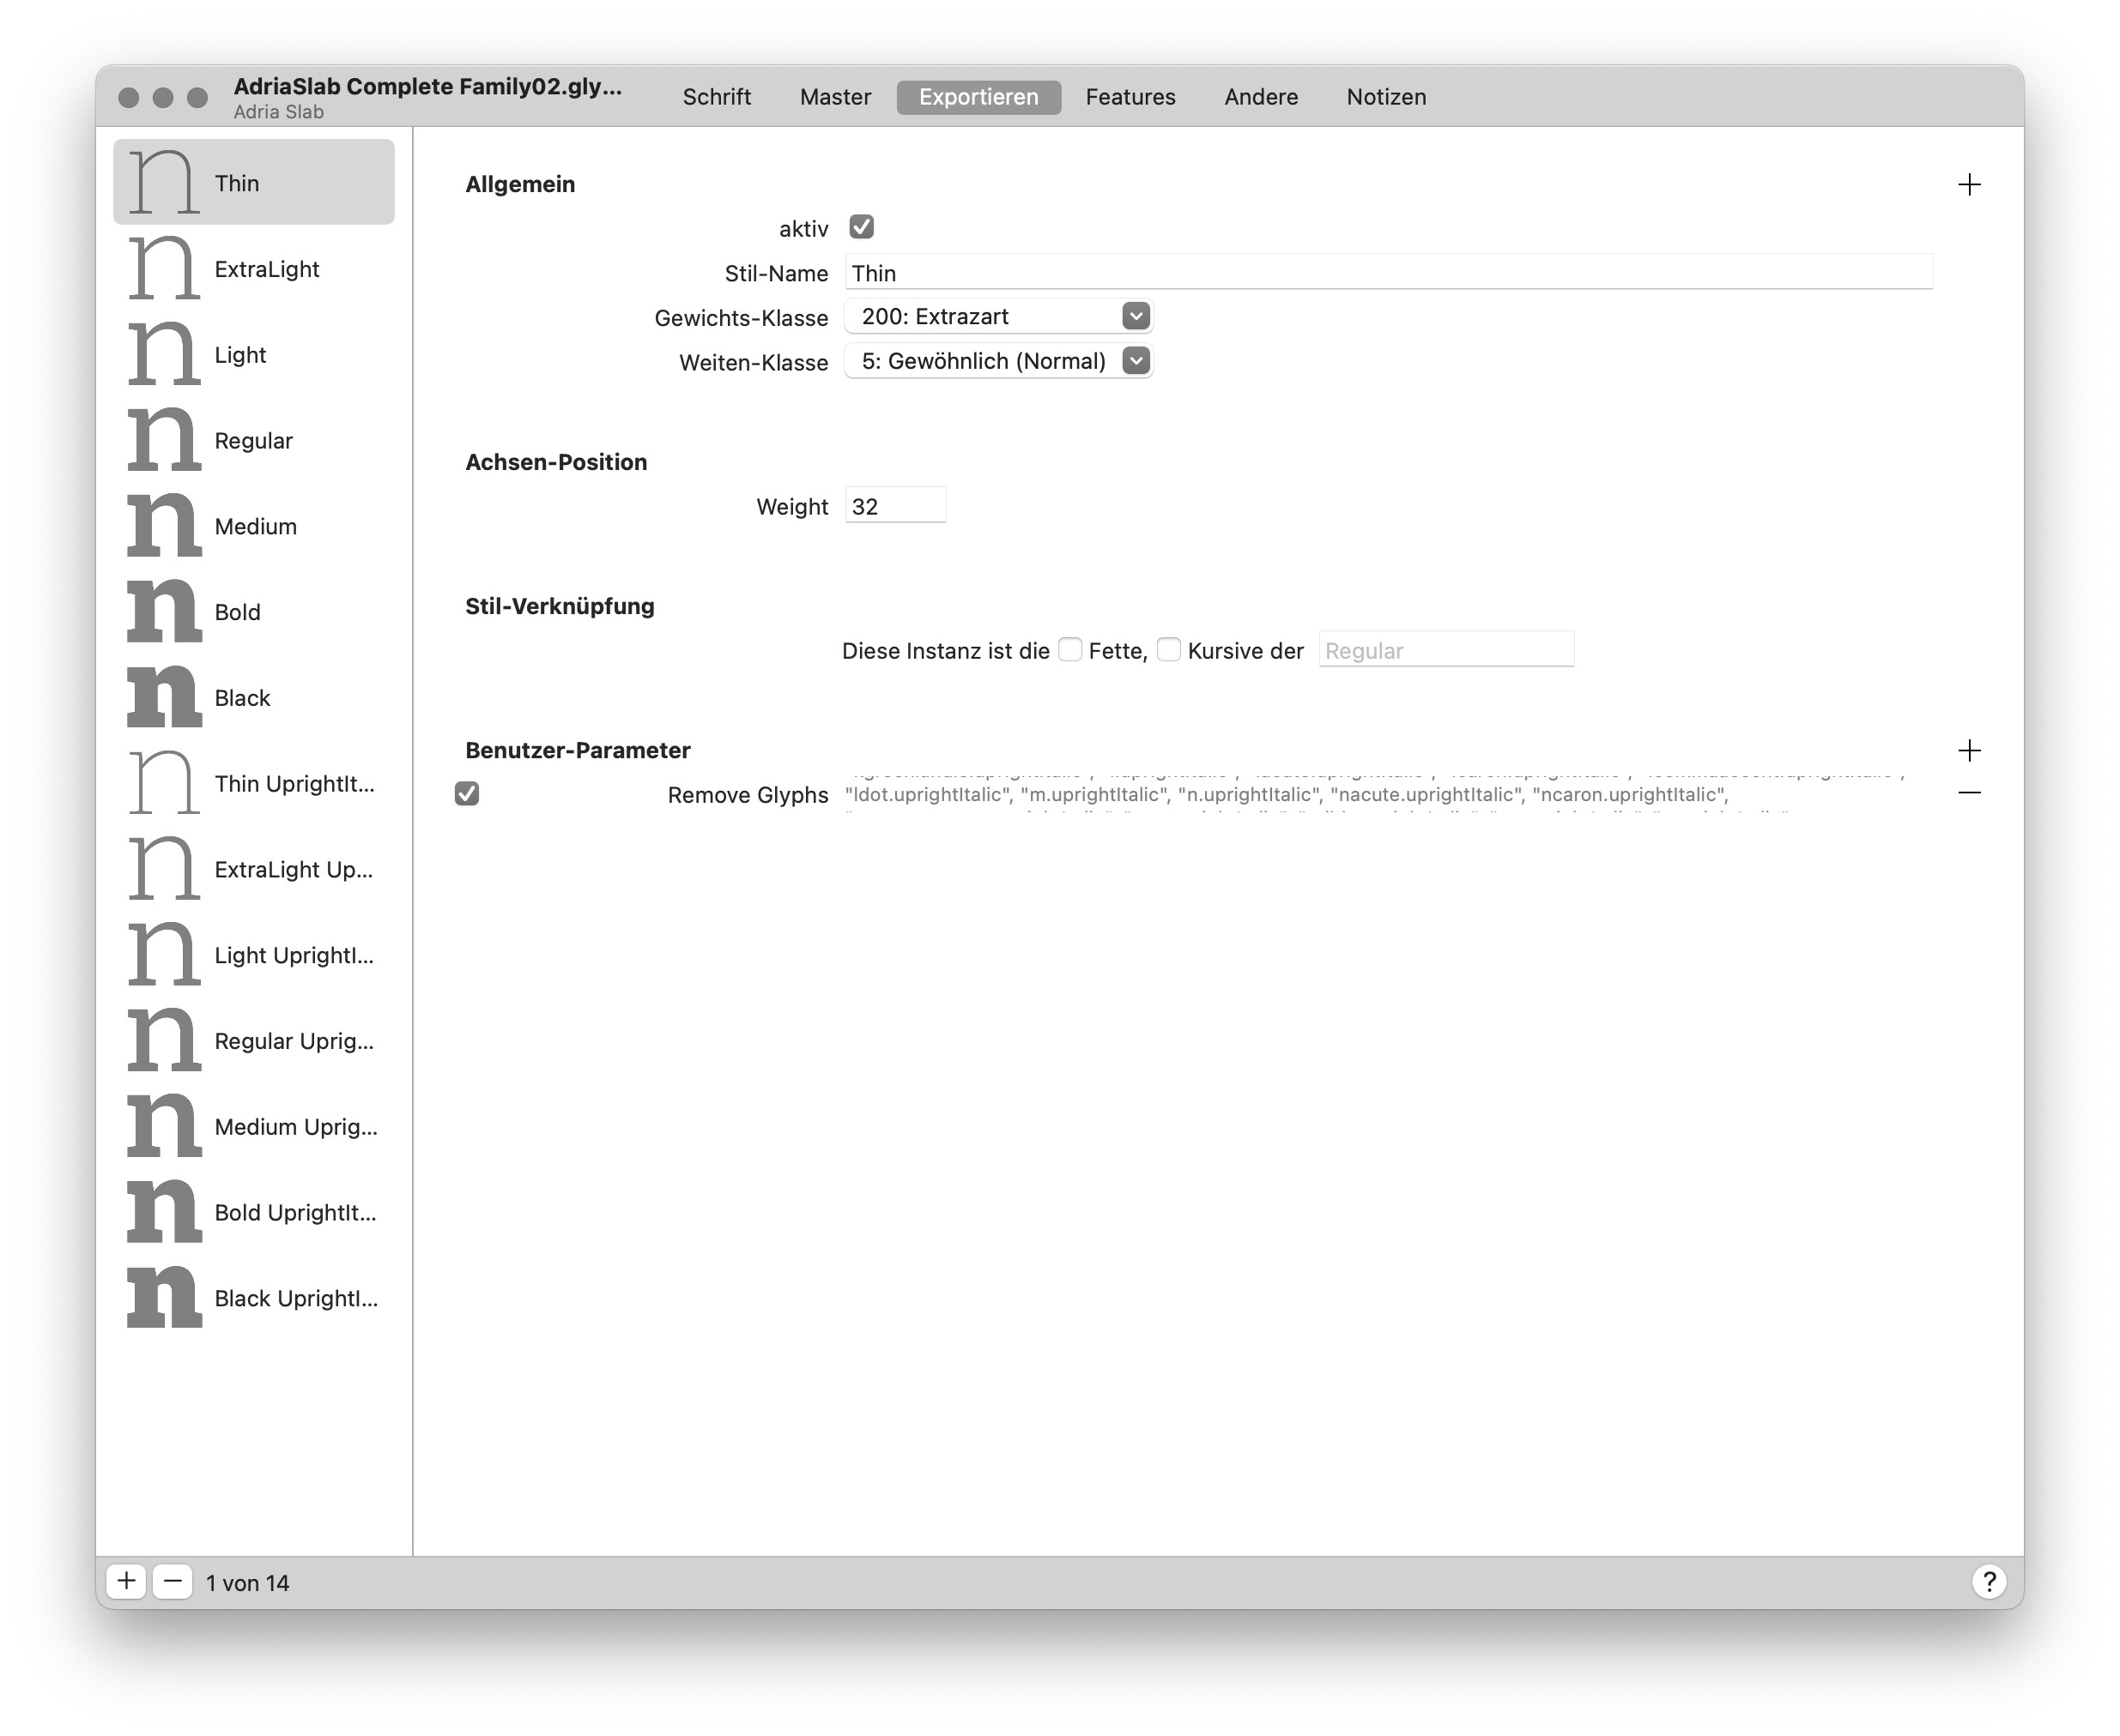The width and height of the screenshot is (2120, 1736).
Task: Open the Schrift tab
Action: pos(717,97)
